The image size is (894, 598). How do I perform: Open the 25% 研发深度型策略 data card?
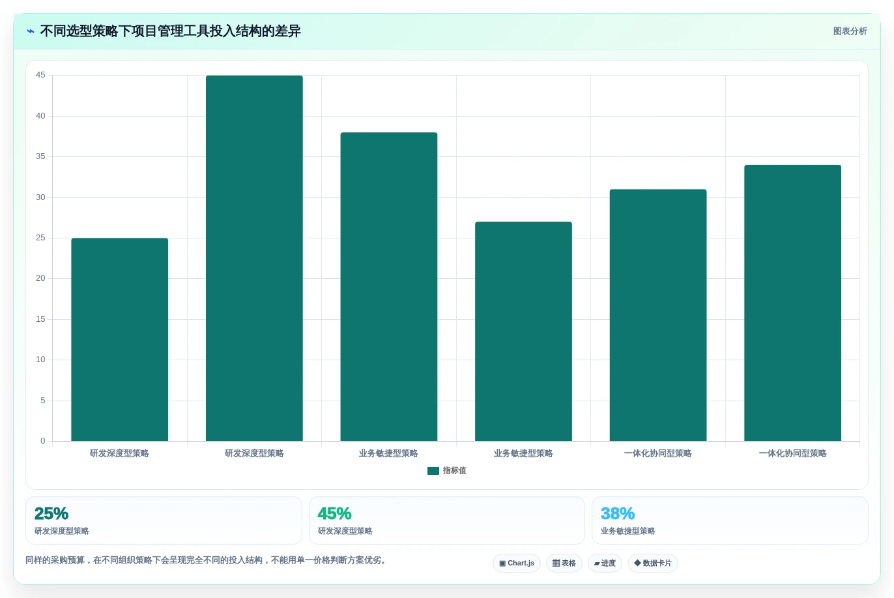pos(164,520)
